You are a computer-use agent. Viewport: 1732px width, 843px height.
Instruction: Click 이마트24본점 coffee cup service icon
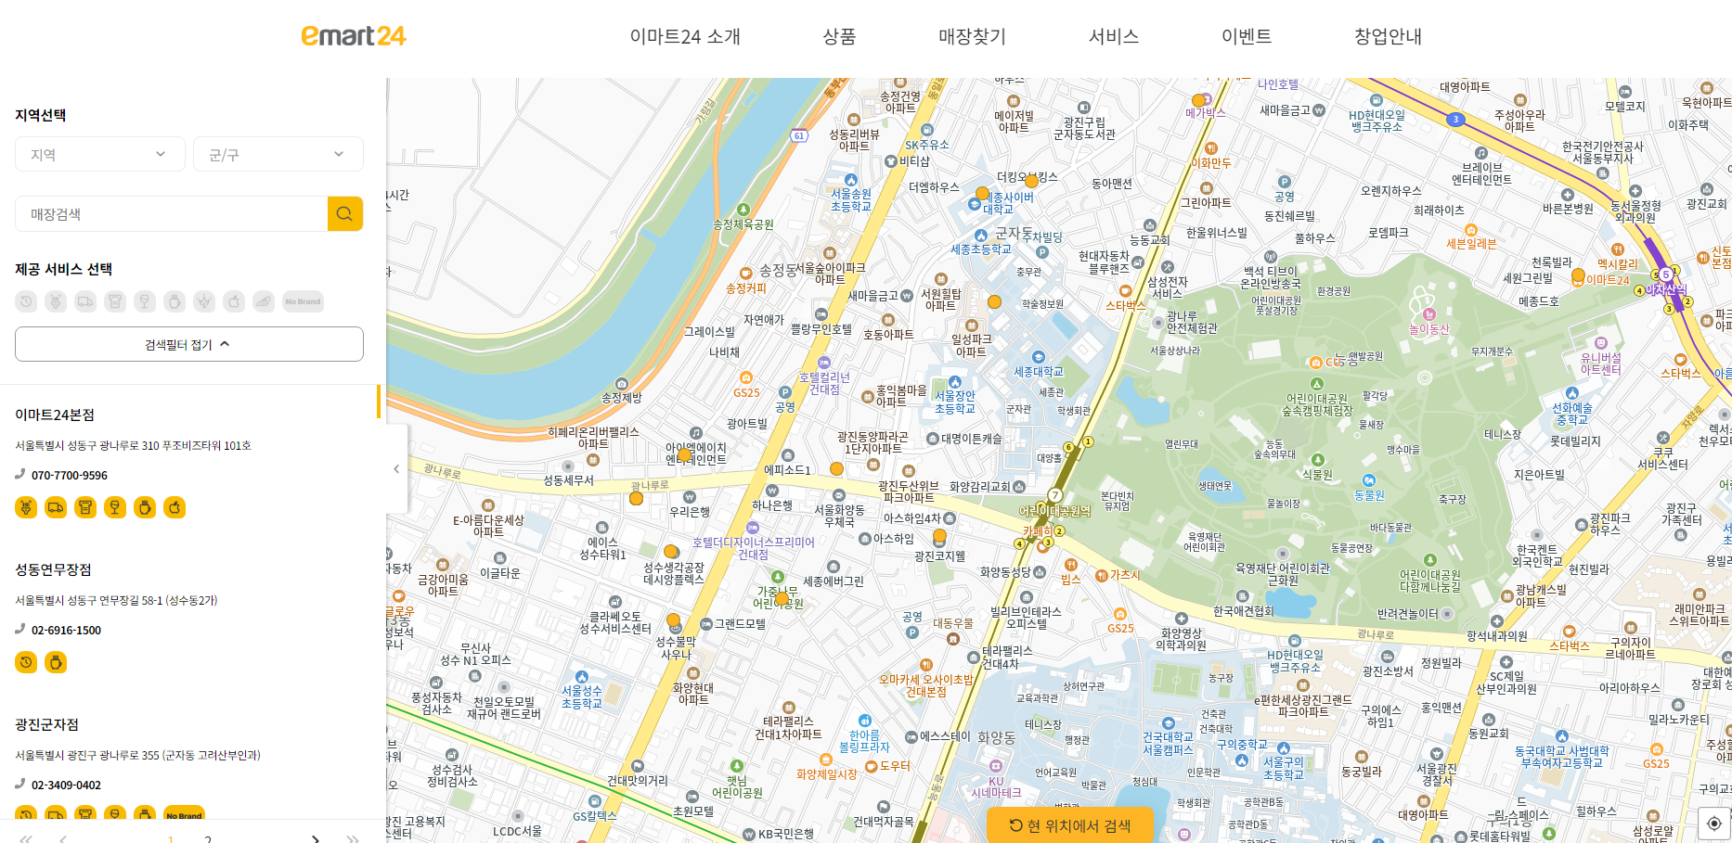pyautogui.click(x=145, y=507)
